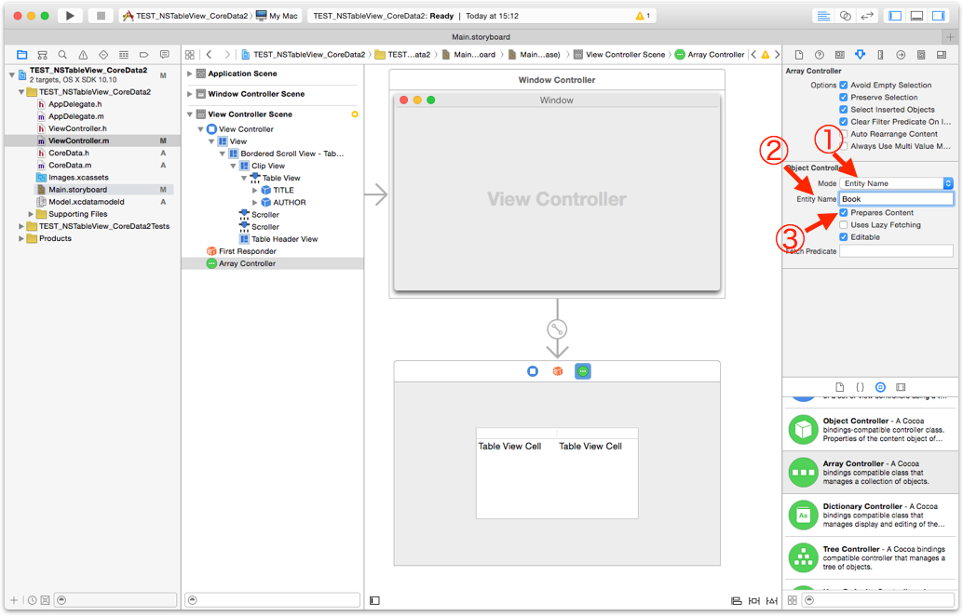963x616 pixels.
Task: Show the Object library
Action: click(880, 387)
